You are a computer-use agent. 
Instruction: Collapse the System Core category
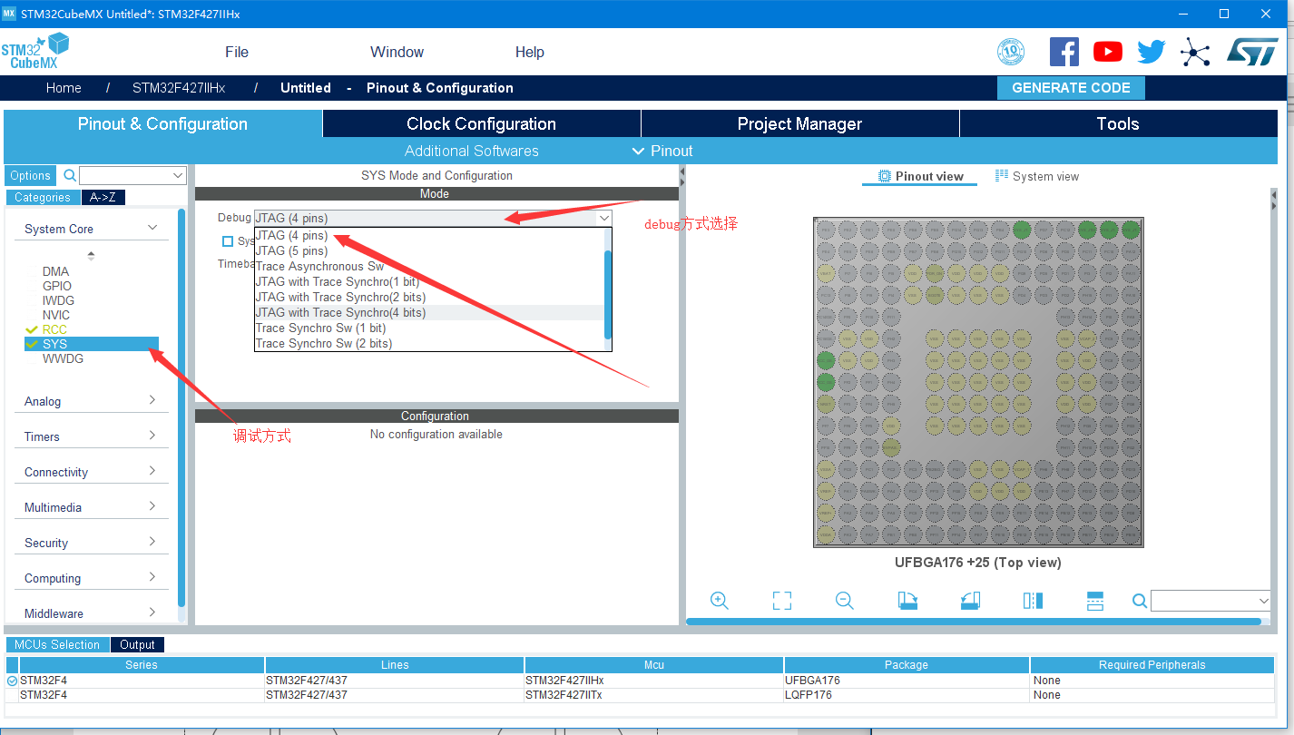pyautogui.click(x=152, y=229)
